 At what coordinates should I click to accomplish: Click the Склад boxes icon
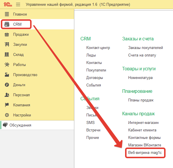click(x=7, y=54)
